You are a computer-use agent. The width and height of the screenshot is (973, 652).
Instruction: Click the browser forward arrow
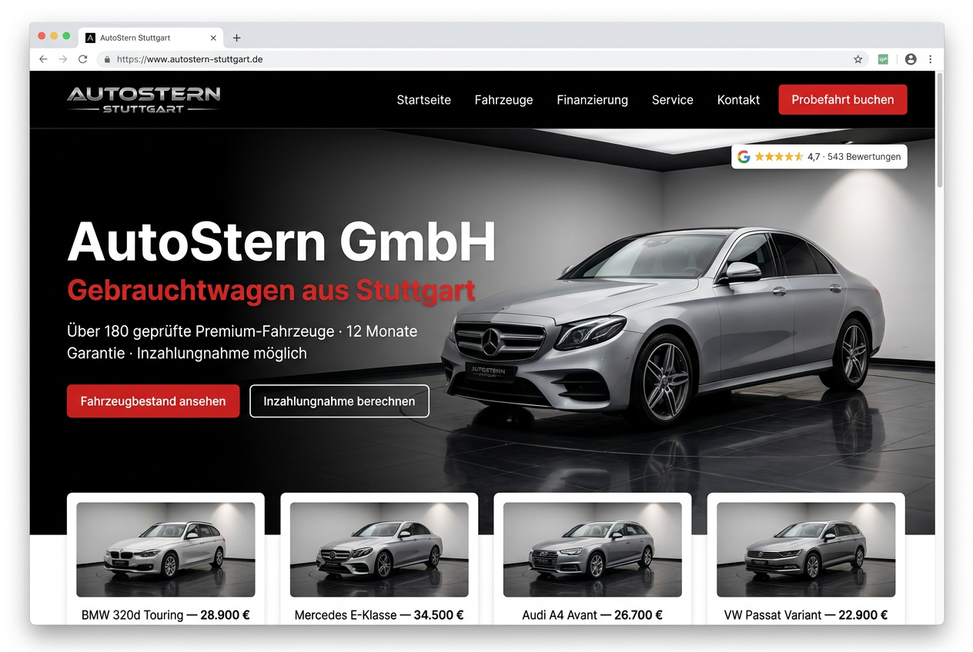pyautogui.click(x=63, y=59)
